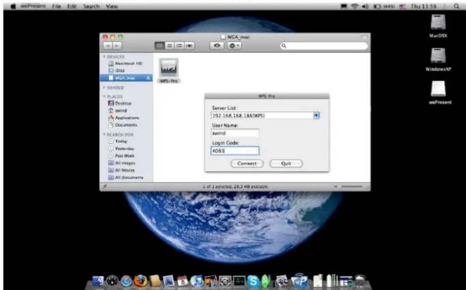Open the input source flag menu
This screenshot has height=290, width=466.
tap(402, 6)
